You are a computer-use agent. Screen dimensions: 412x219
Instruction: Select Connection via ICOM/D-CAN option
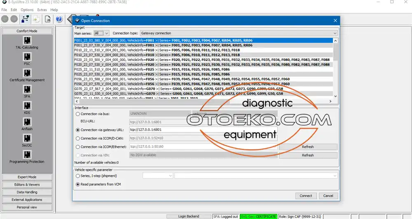pos(78,138)
